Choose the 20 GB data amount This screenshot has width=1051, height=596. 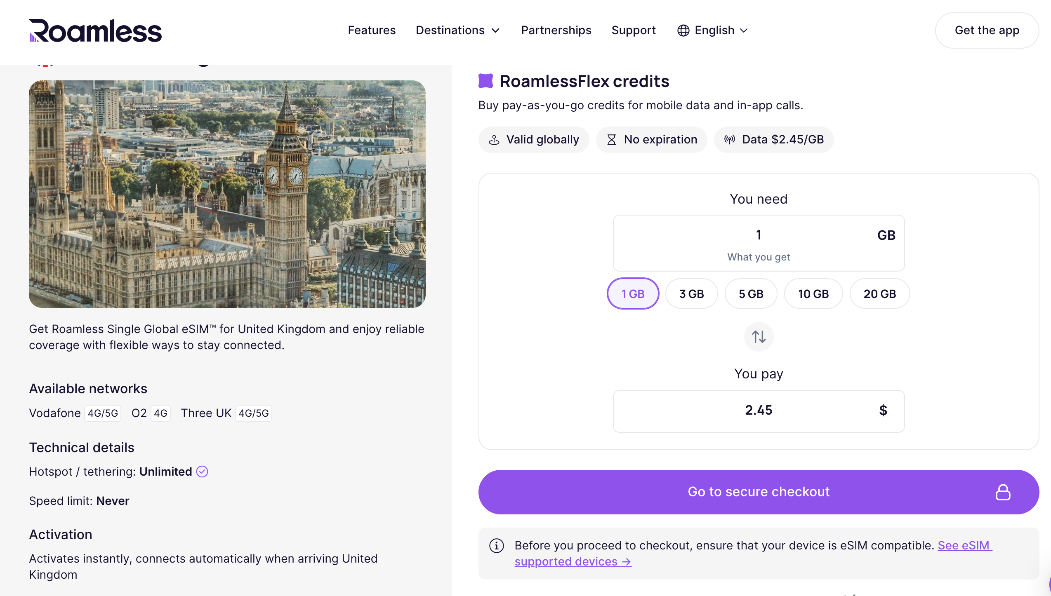click(879, 294)
